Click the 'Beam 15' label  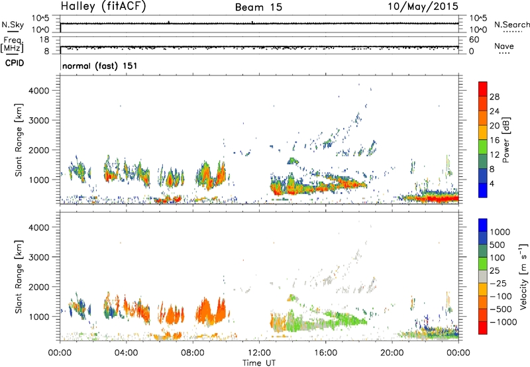pos(258,7)
